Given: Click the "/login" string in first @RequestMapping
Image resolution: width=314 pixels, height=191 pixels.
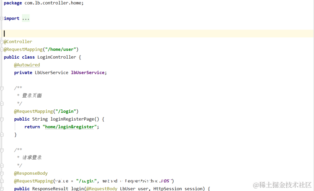Looking at the screenshot, I should (x=66, y=111).
